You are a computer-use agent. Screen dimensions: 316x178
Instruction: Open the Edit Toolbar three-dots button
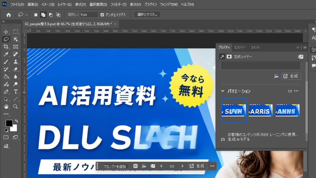point(6,114)
